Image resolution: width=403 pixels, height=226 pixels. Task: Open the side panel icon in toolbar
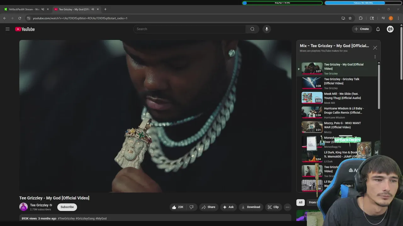coord(372,18)
